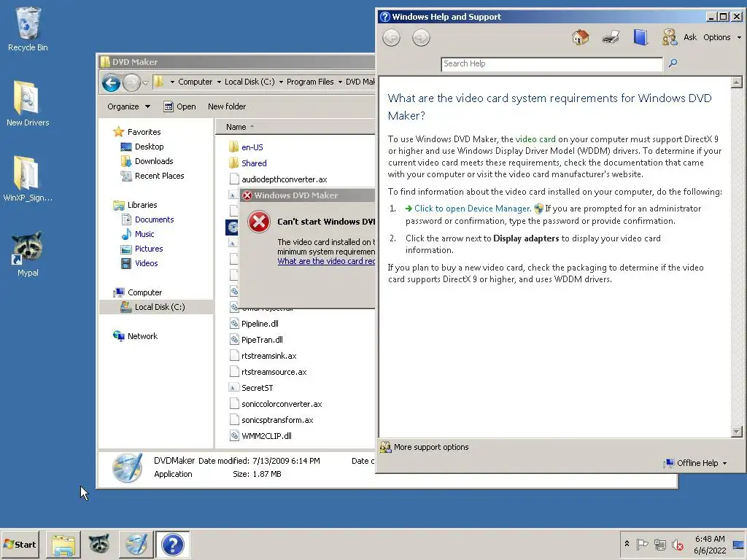Select Pictures library in navigation pane

148,249
